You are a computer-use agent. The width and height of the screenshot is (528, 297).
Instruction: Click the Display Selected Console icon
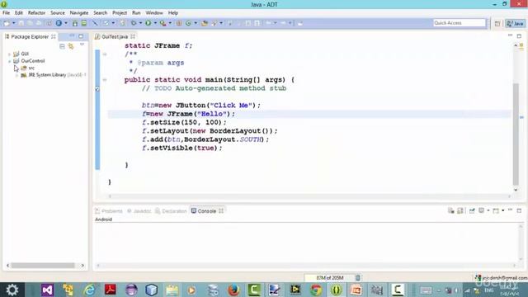[482, 211]
